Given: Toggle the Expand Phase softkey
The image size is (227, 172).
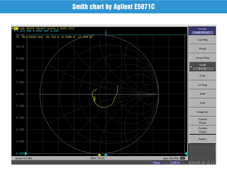Looking at the screenshot, I should pos(202,121).
